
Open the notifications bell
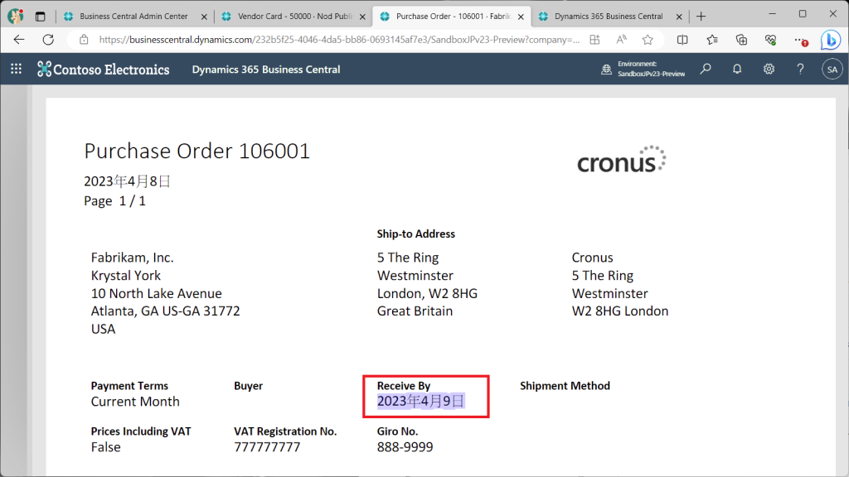[x=737, y=69]
